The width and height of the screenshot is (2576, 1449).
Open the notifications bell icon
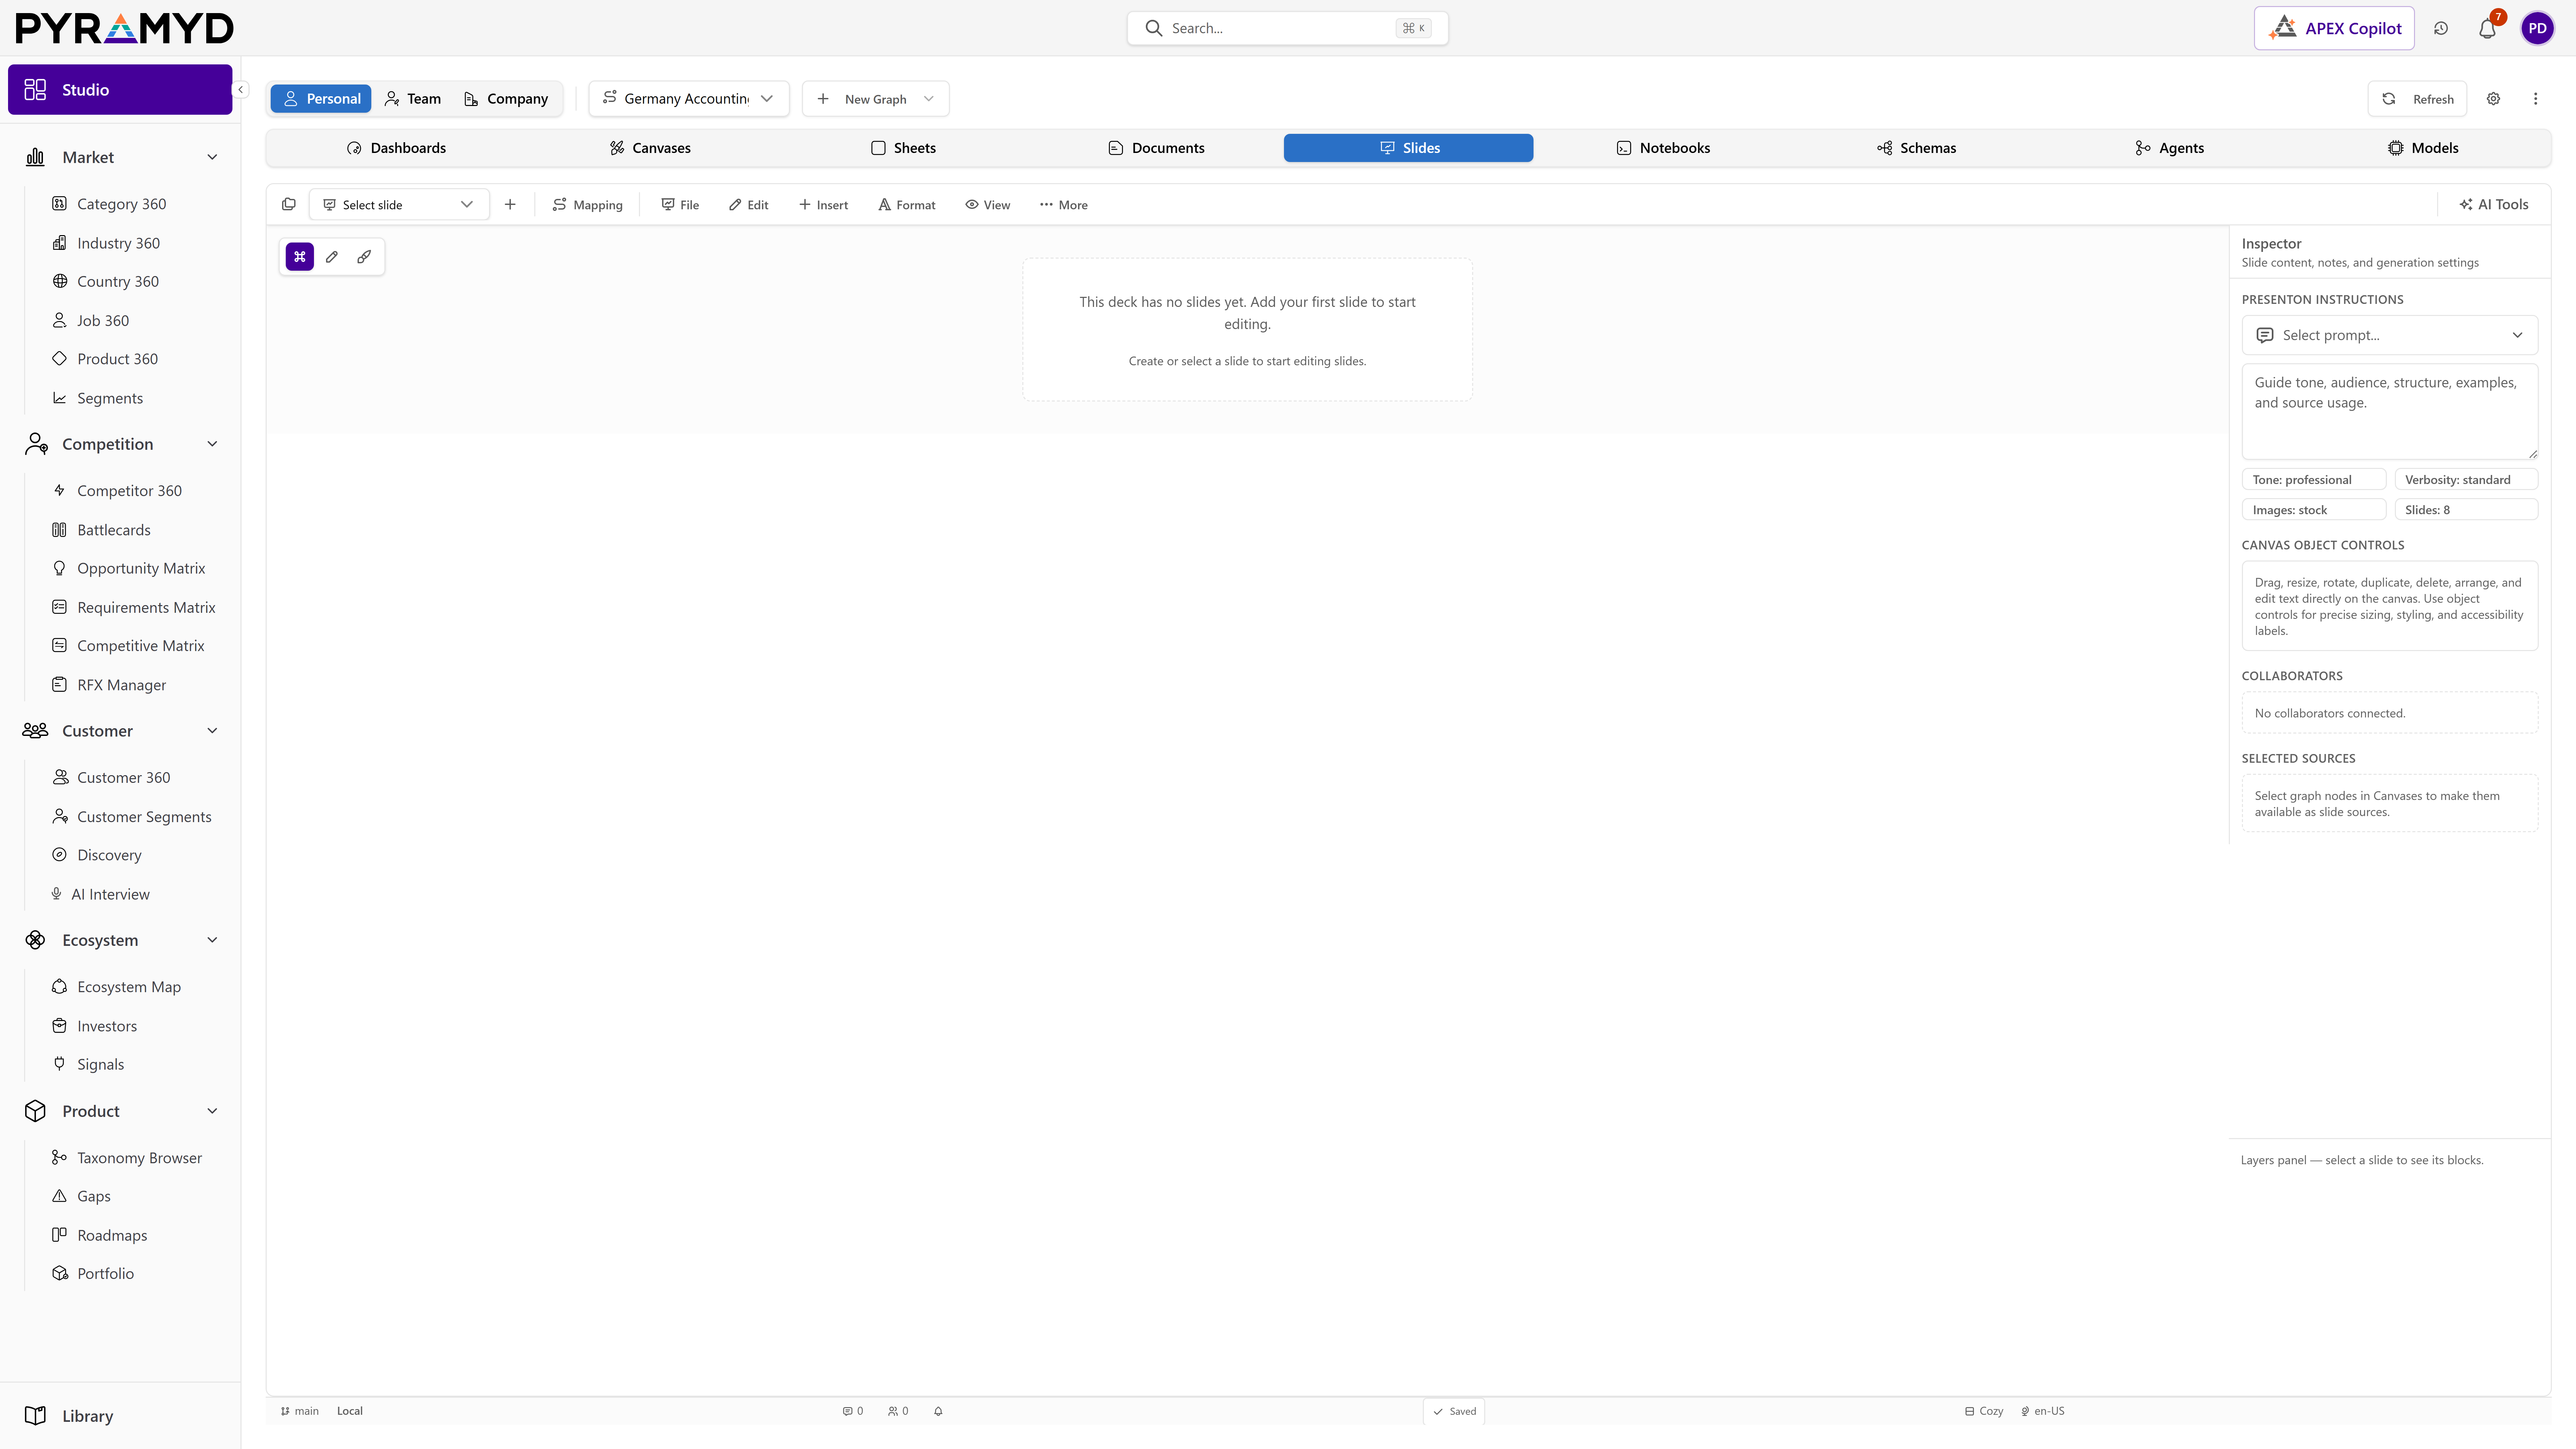point(2487,28)
